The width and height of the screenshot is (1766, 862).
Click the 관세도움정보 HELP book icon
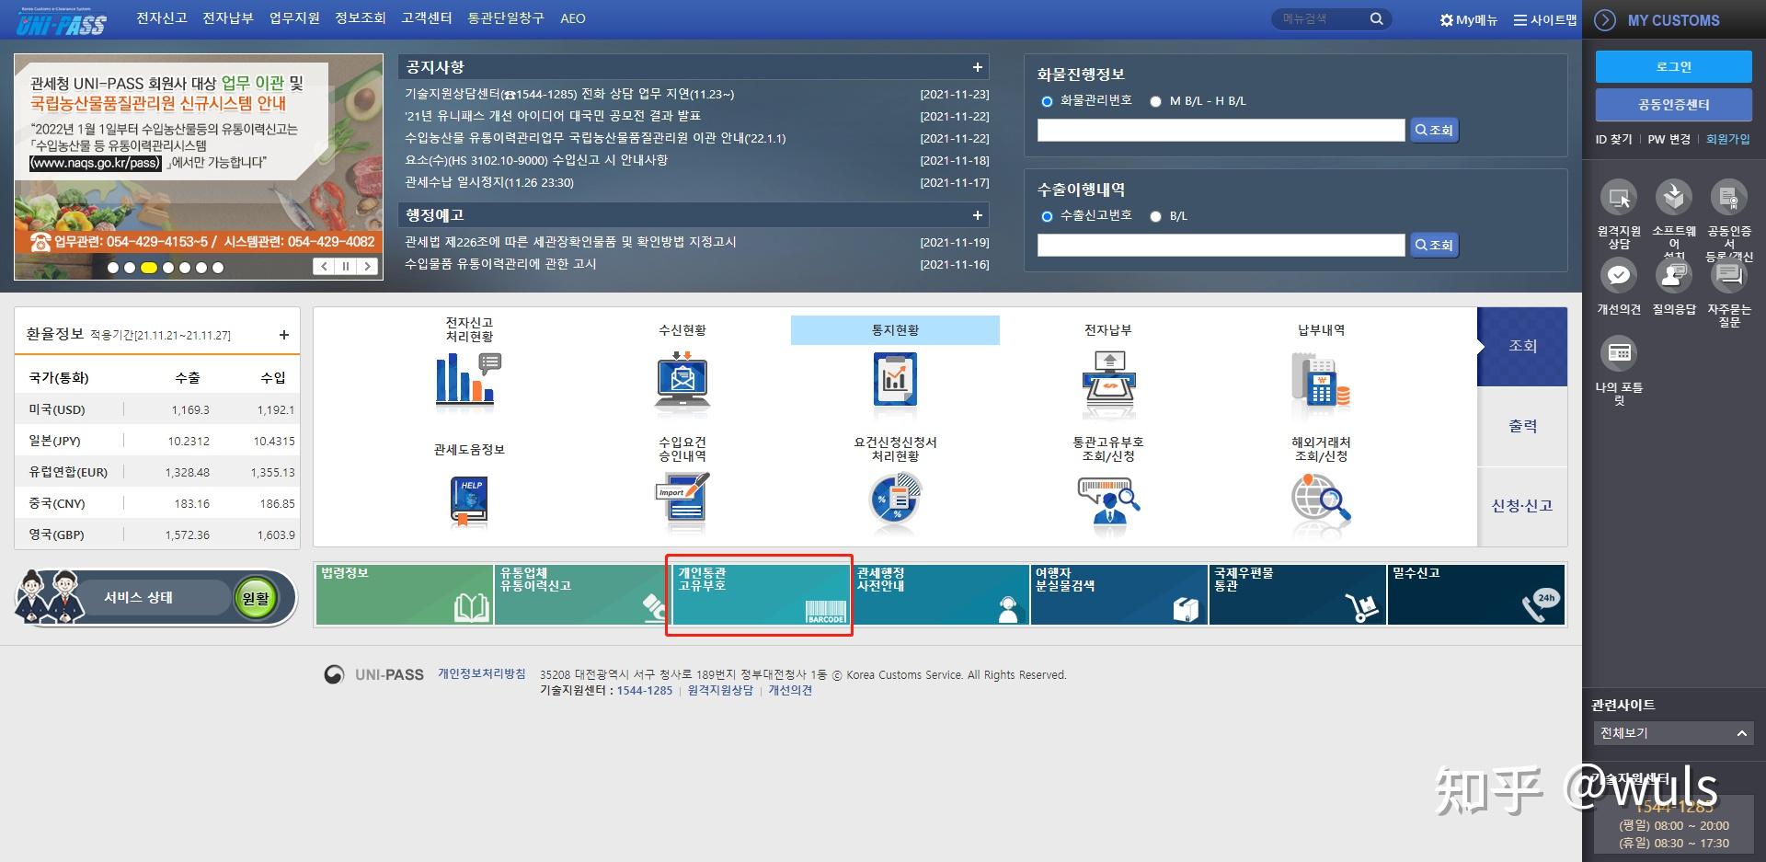click(467, 501)
